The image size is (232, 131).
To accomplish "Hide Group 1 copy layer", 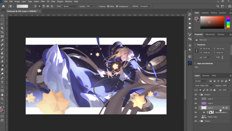I will pos(196,117).
